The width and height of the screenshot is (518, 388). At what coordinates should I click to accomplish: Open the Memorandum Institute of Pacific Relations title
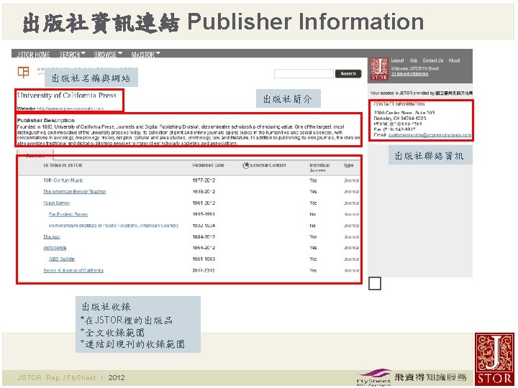[114, 226]
